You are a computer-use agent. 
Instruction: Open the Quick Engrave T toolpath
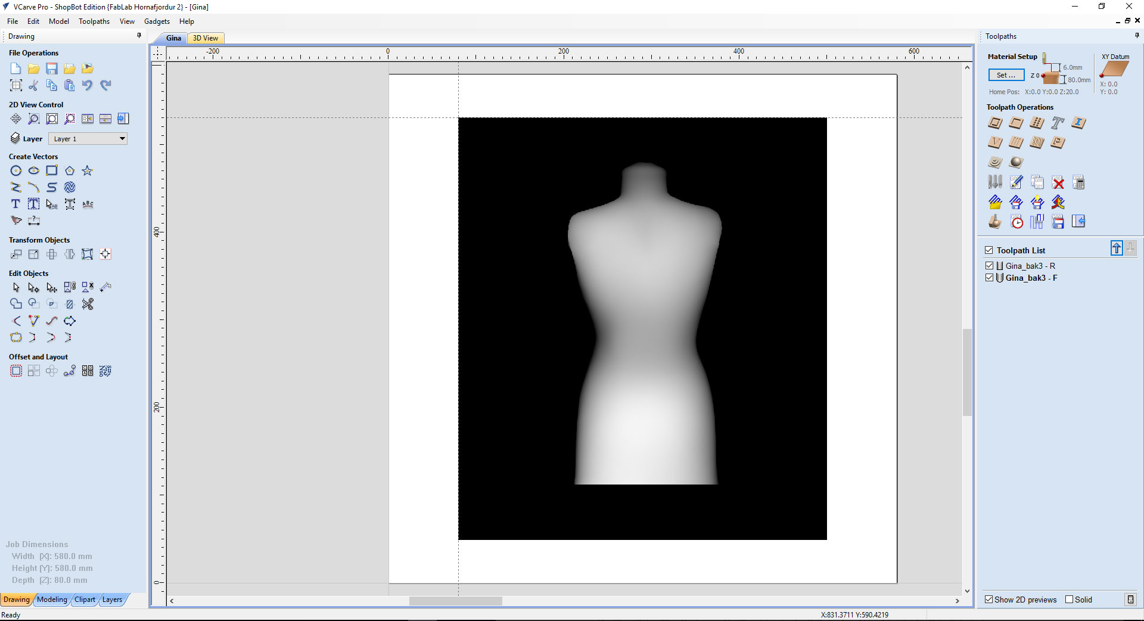click(x=1058, y=123)
